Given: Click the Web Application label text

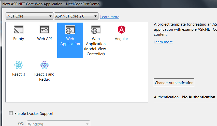Looking at the screenshot, I should (x=70, y=41).
